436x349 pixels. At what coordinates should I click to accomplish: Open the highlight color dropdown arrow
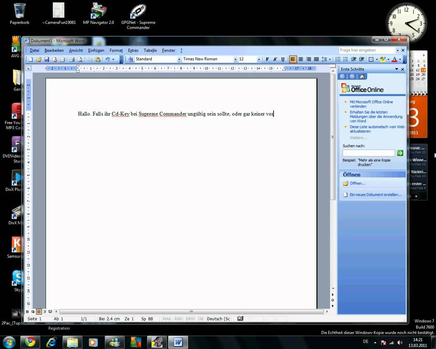pyautogui.click(x=388, y=59)
